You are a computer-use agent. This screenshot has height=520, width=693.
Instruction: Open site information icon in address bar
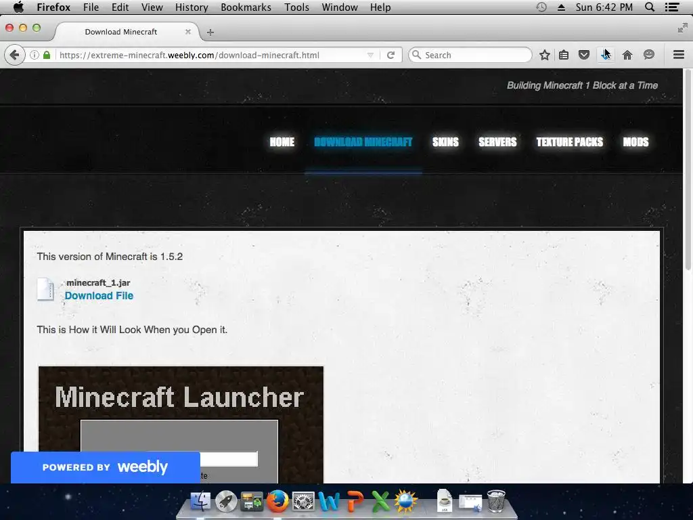point(34,56)
